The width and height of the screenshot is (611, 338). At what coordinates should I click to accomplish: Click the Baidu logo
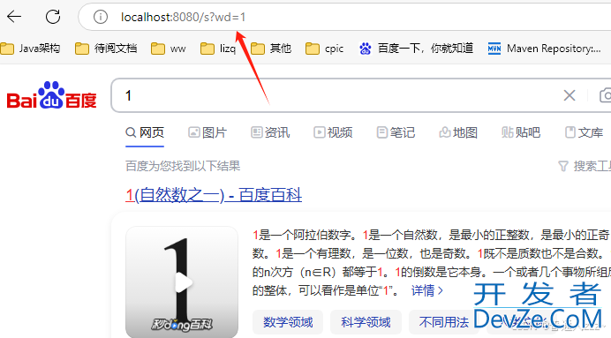(51, 95)
